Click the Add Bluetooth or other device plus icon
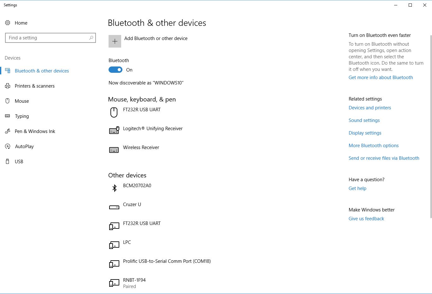 click(x=115, y=41)
